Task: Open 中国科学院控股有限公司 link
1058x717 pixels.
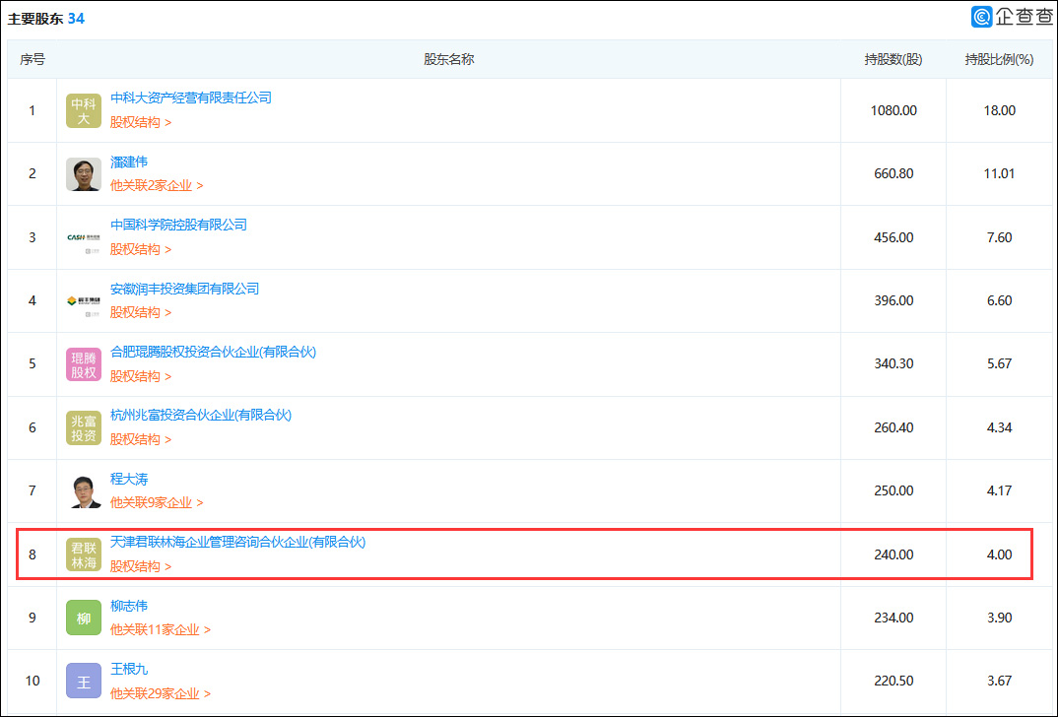Action: tap(179, 225)
